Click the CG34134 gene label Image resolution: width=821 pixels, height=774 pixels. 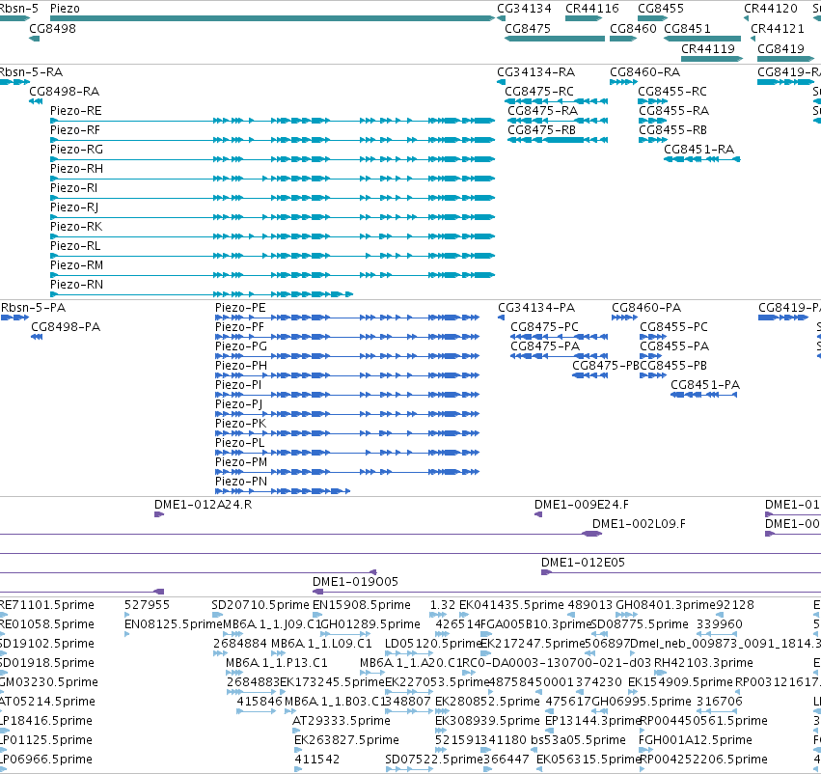(x=524, y=9)
